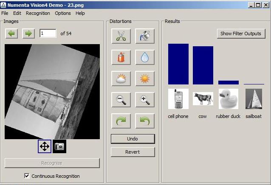Viewport: 271px width, 185px height.
Task: Go to the next image with green right arrow
Action: pos(28,34)
